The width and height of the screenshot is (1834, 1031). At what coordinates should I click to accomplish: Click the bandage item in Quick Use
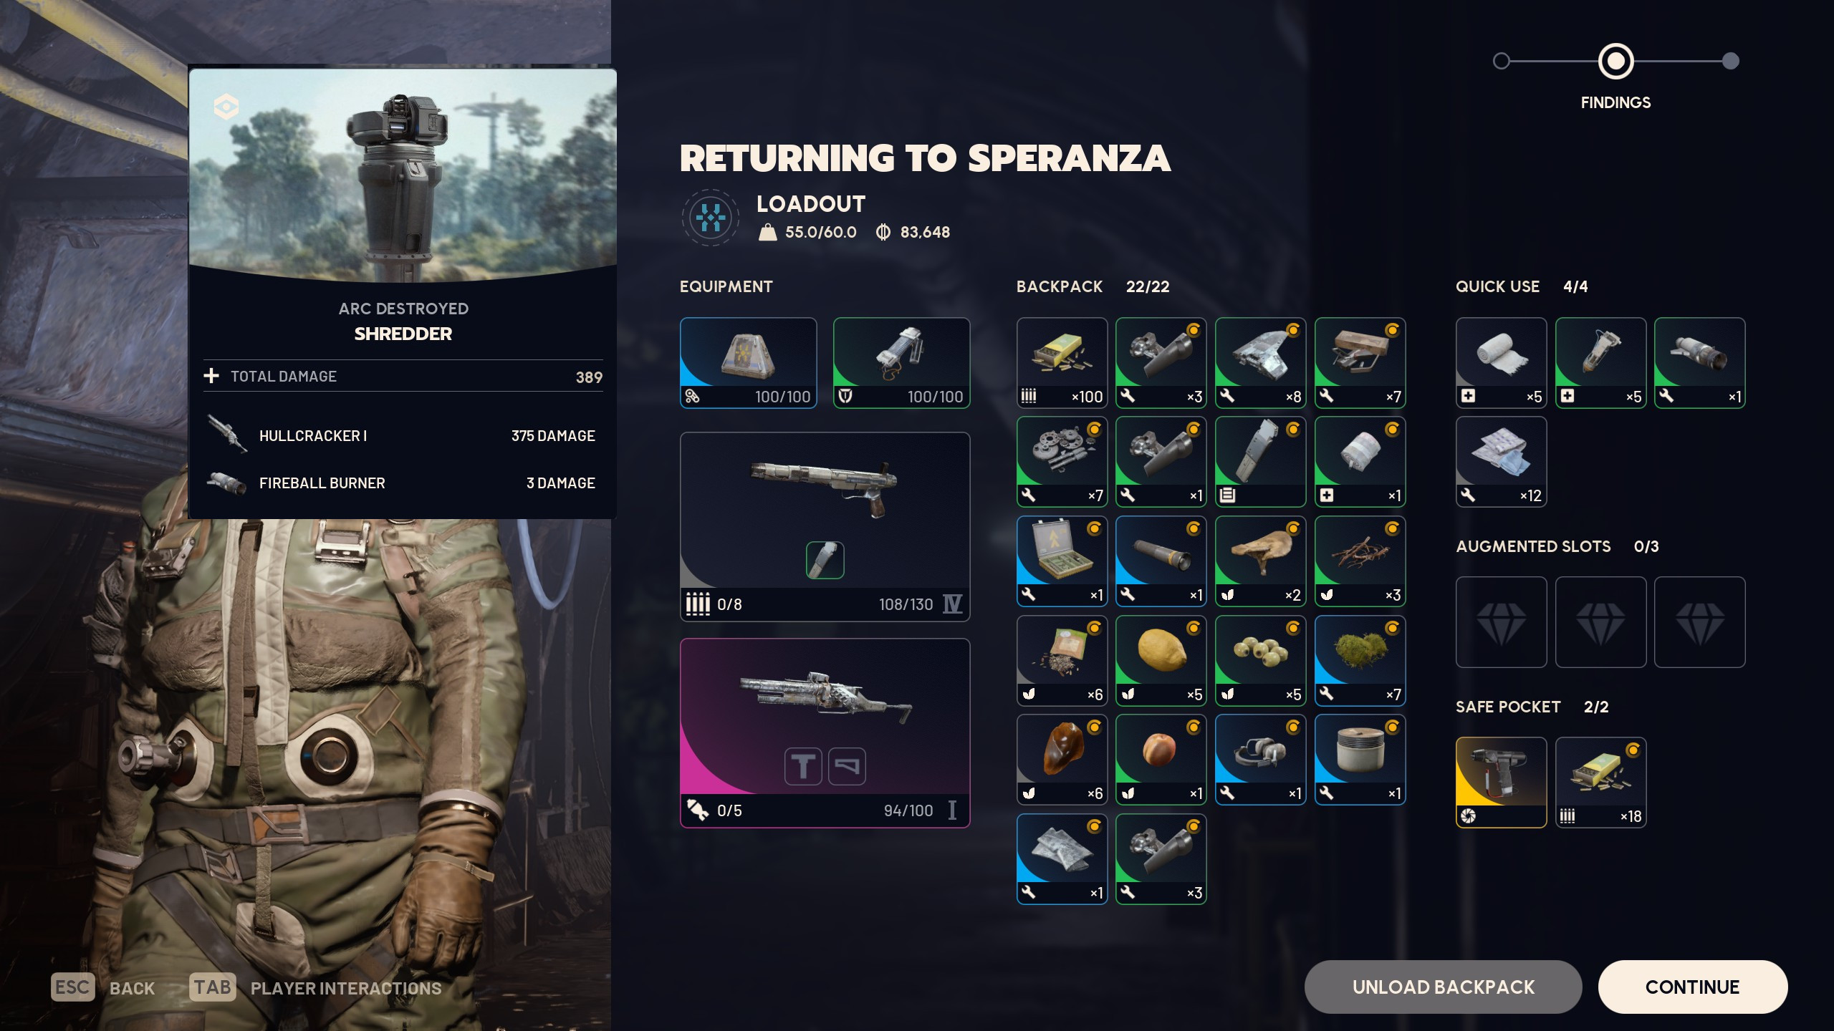click(x=1501, y=363)
